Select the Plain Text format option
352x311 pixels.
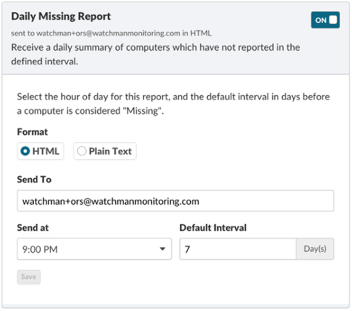(x=104, y=151)
